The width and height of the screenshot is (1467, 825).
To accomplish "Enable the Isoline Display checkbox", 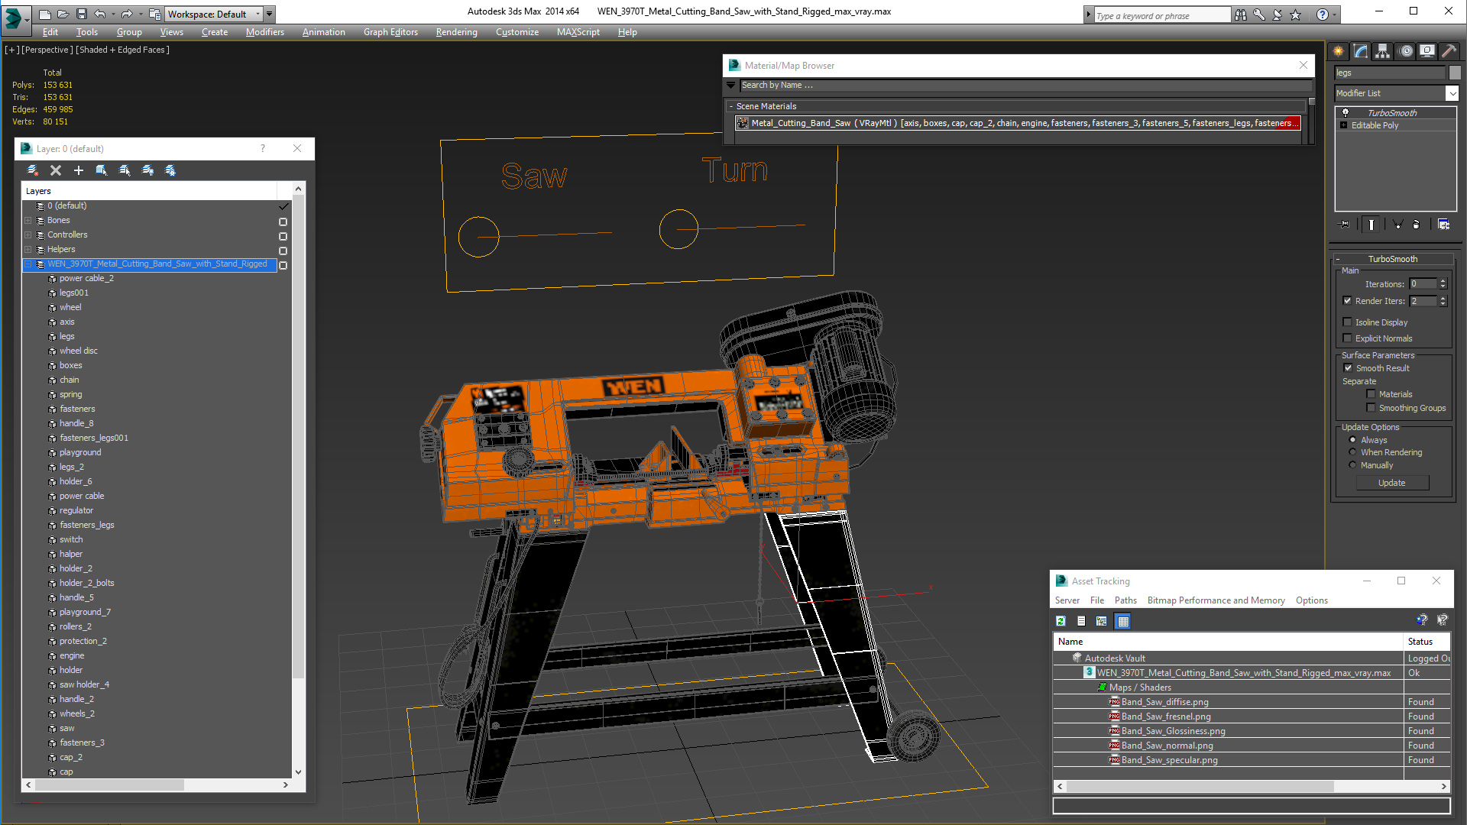I will pyautogui.click(x=1348, y=322).
